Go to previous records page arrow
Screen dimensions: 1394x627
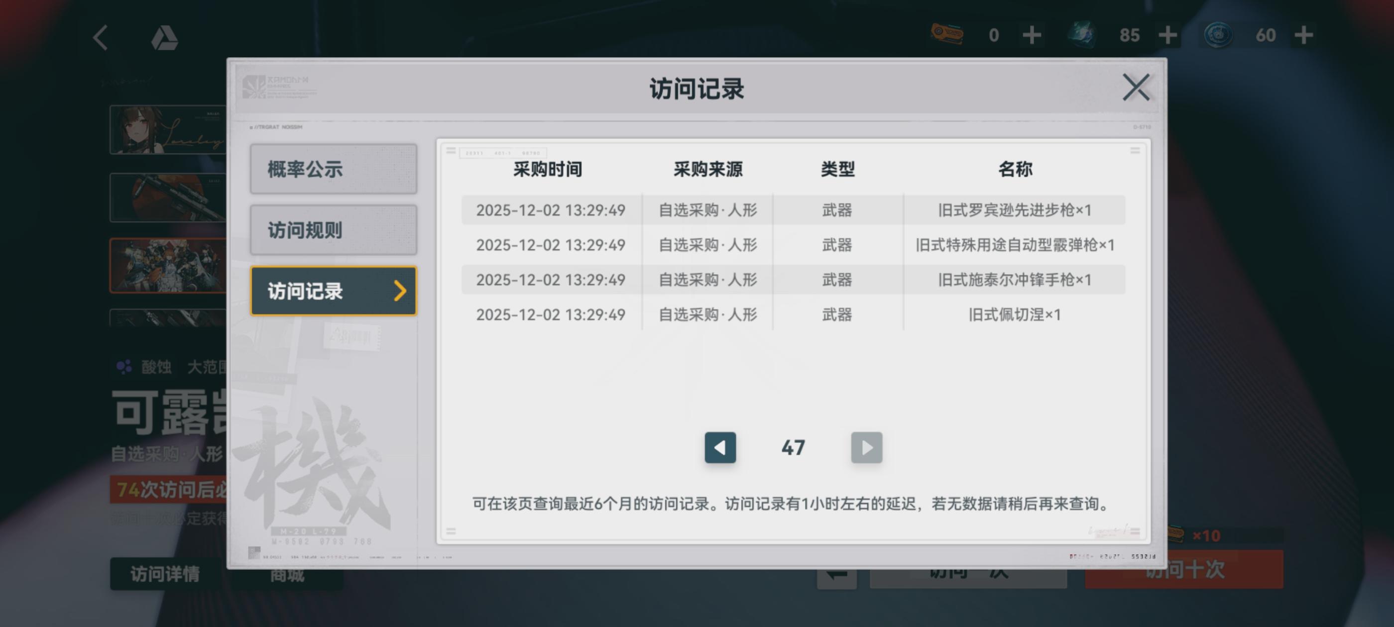click(x=720, y=447)
